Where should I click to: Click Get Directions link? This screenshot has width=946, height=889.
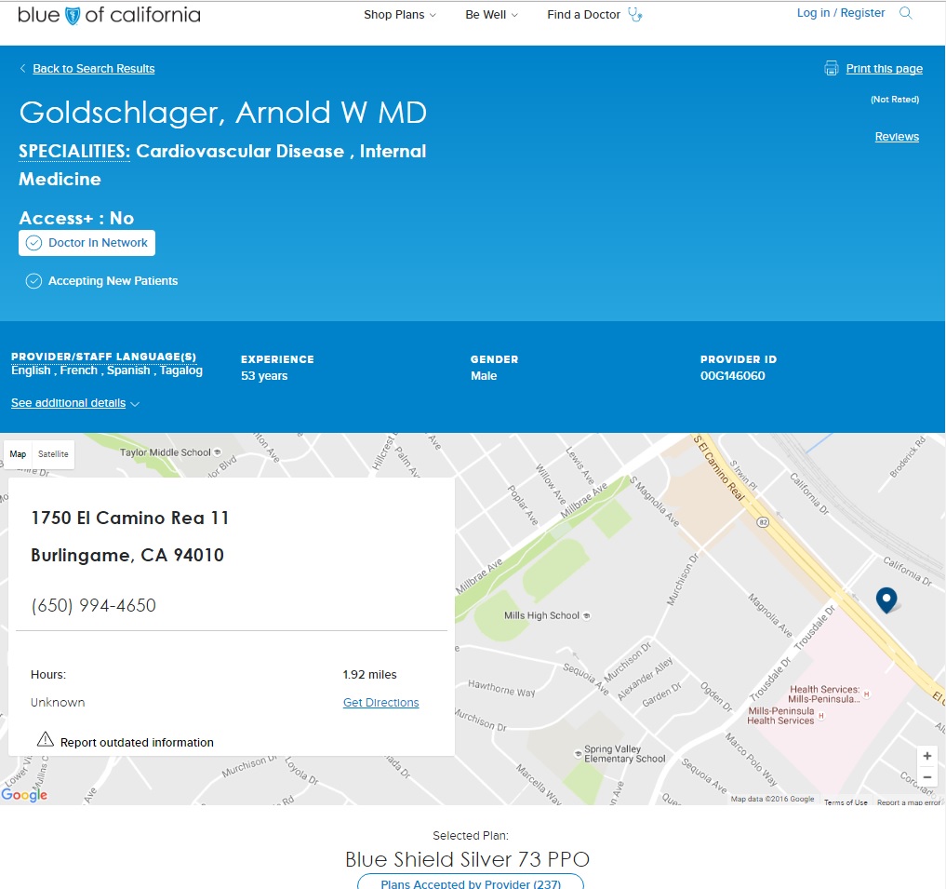[380, 703]
